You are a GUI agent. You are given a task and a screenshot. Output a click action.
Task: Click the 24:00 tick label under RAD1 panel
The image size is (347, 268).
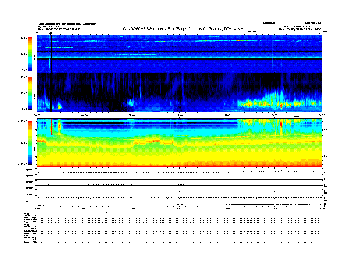point(322,115)
